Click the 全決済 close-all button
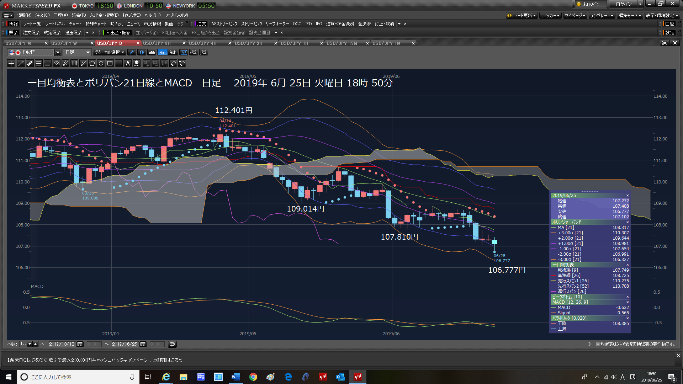Image resolution: width=683 pixels, height=384 pixels. tap(364, 24)
